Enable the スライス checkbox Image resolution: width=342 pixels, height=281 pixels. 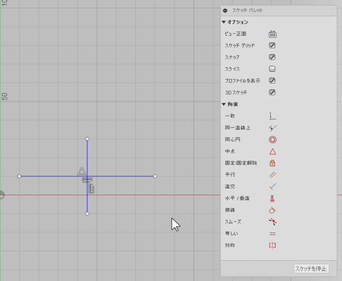point(272,69)
